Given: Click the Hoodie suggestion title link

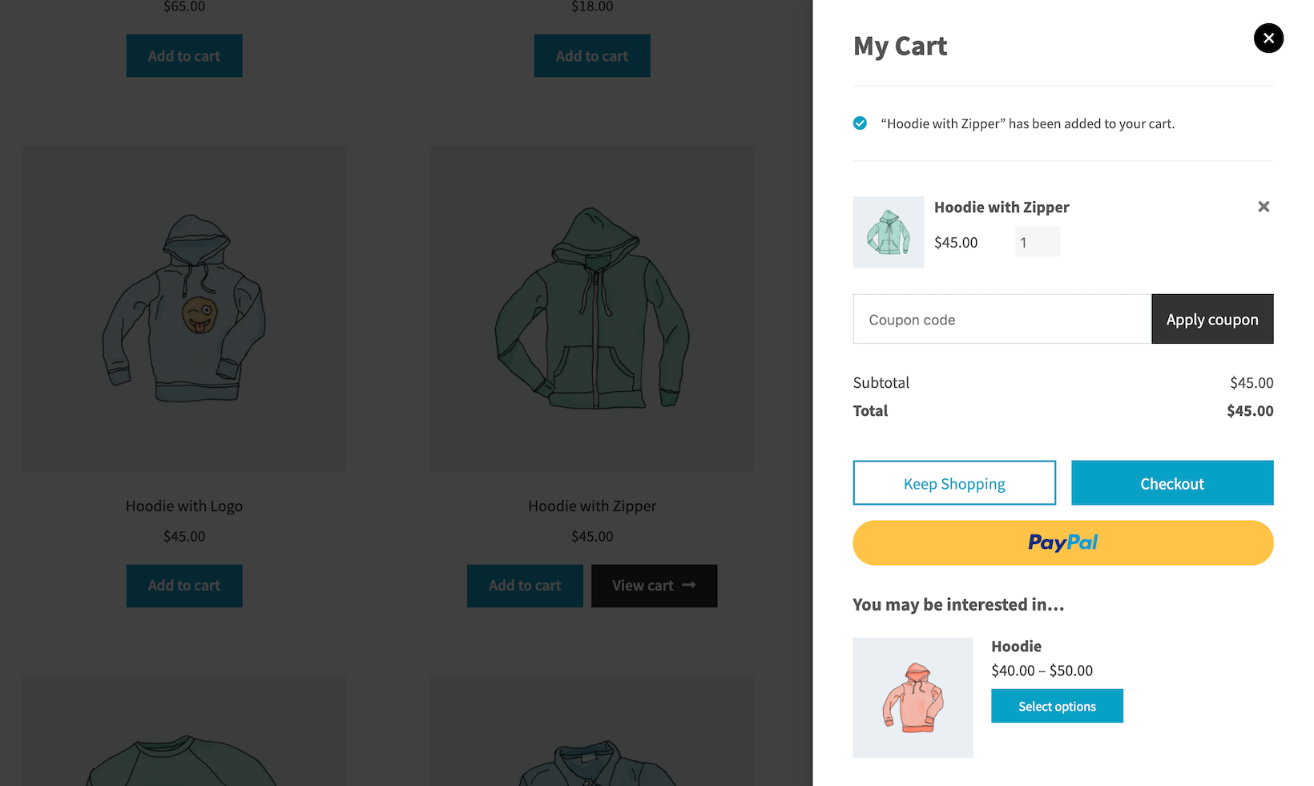Looking at the screenshot, I should [1016, 646].
